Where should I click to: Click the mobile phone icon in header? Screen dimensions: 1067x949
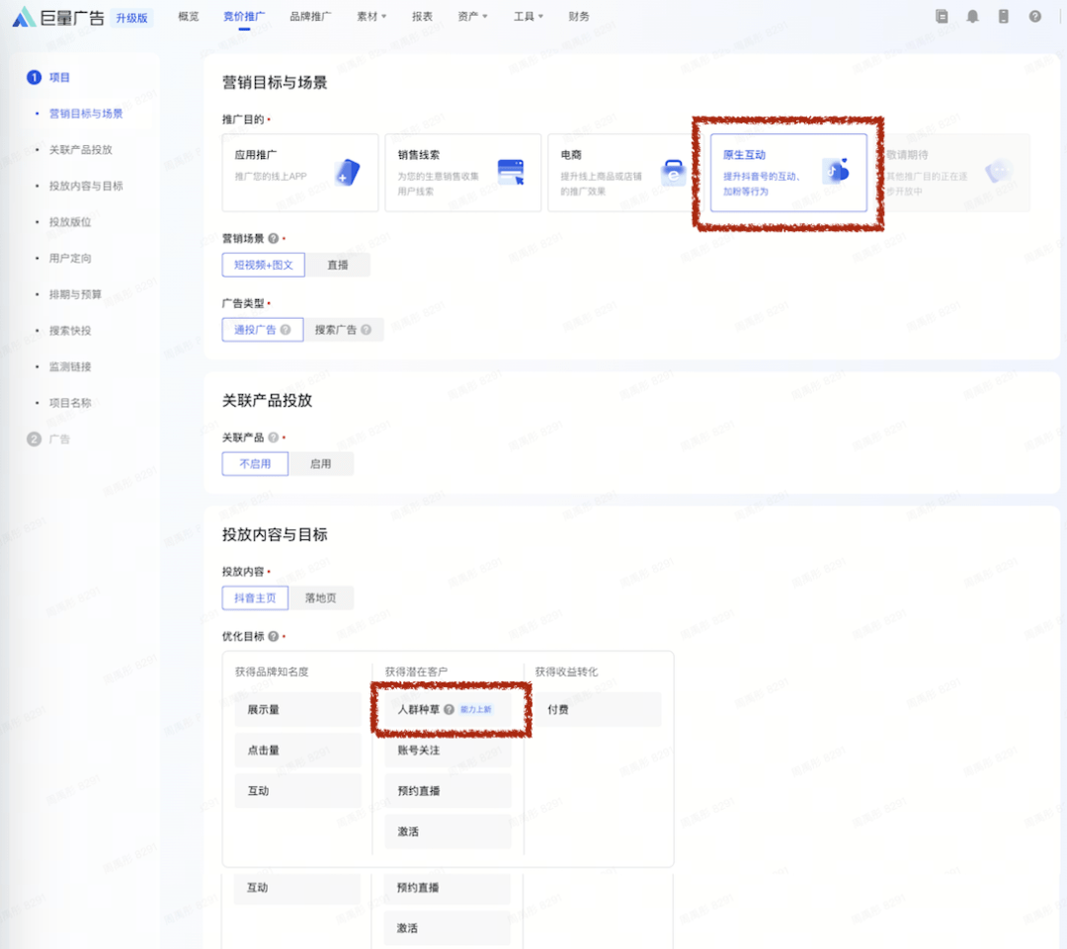[x=1003, y=17]
